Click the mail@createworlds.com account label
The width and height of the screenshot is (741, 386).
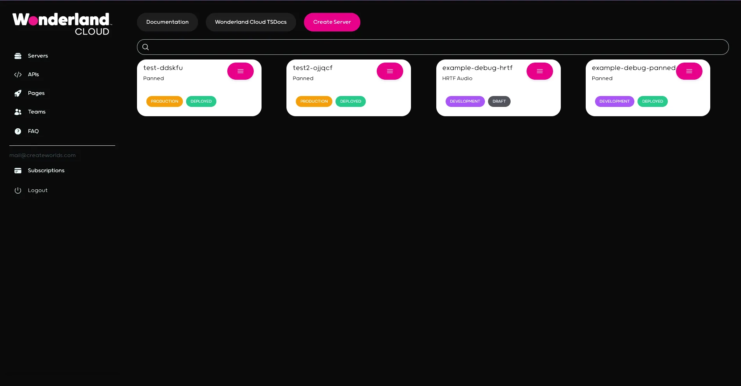(x=42, y=155)
